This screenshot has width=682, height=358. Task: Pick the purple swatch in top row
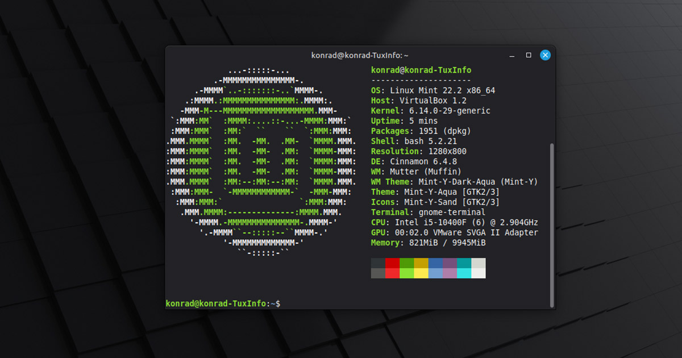tap(450, 263)
